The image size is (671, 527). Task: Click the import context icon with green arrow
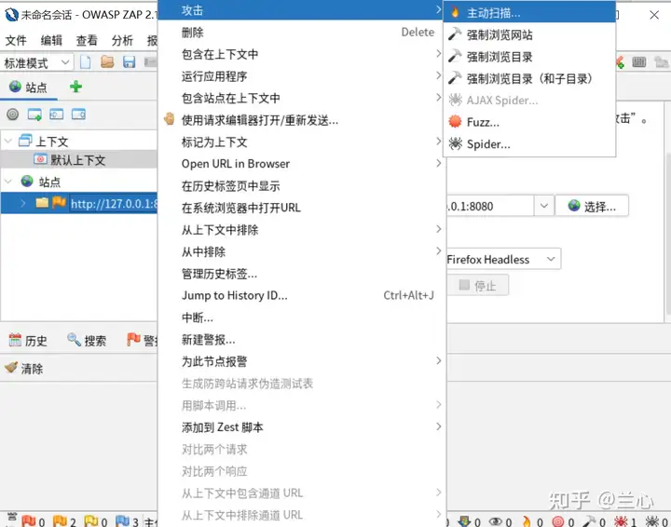tap(34, 115)
